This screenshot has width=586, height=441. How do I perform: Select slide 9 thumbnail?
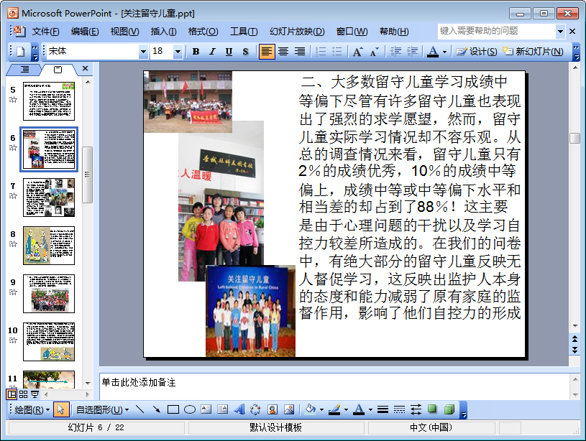tap(49, 294)
